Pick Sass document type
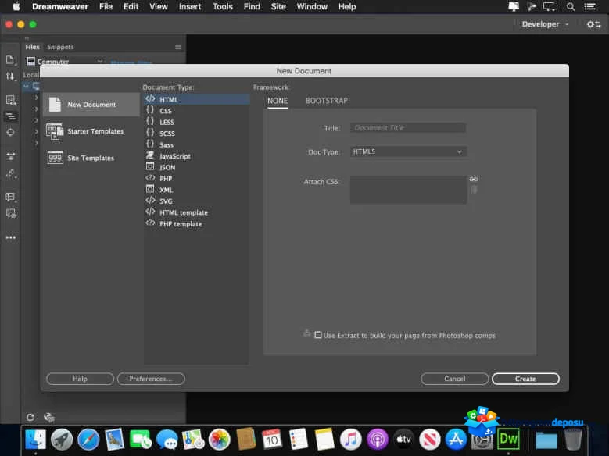This screenshot has width=609, height=456. 196,144
